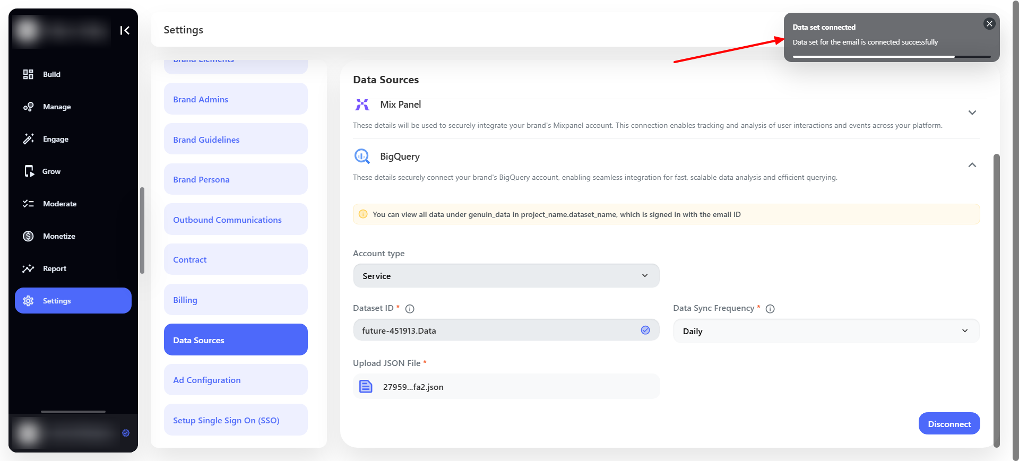The image size is (1019, 461).
Task: Select the Billing settings tab
Action: coord(236,300)
